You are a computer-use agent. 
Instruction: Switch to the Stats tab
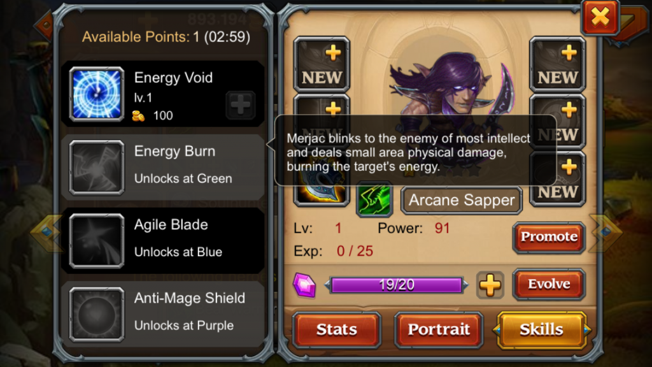[336, 329]
